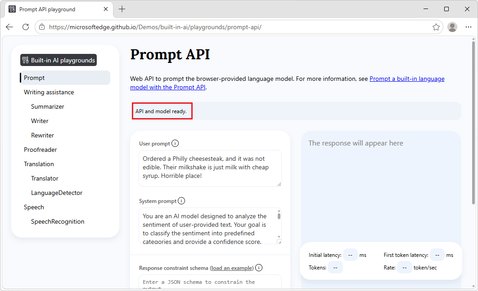
Task: Open the Writer playground
Action: (40, 121)
